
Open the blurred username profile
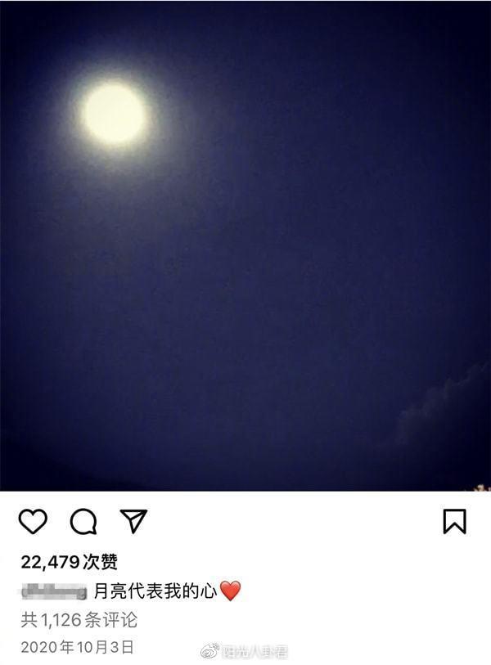tap(54, 591)
